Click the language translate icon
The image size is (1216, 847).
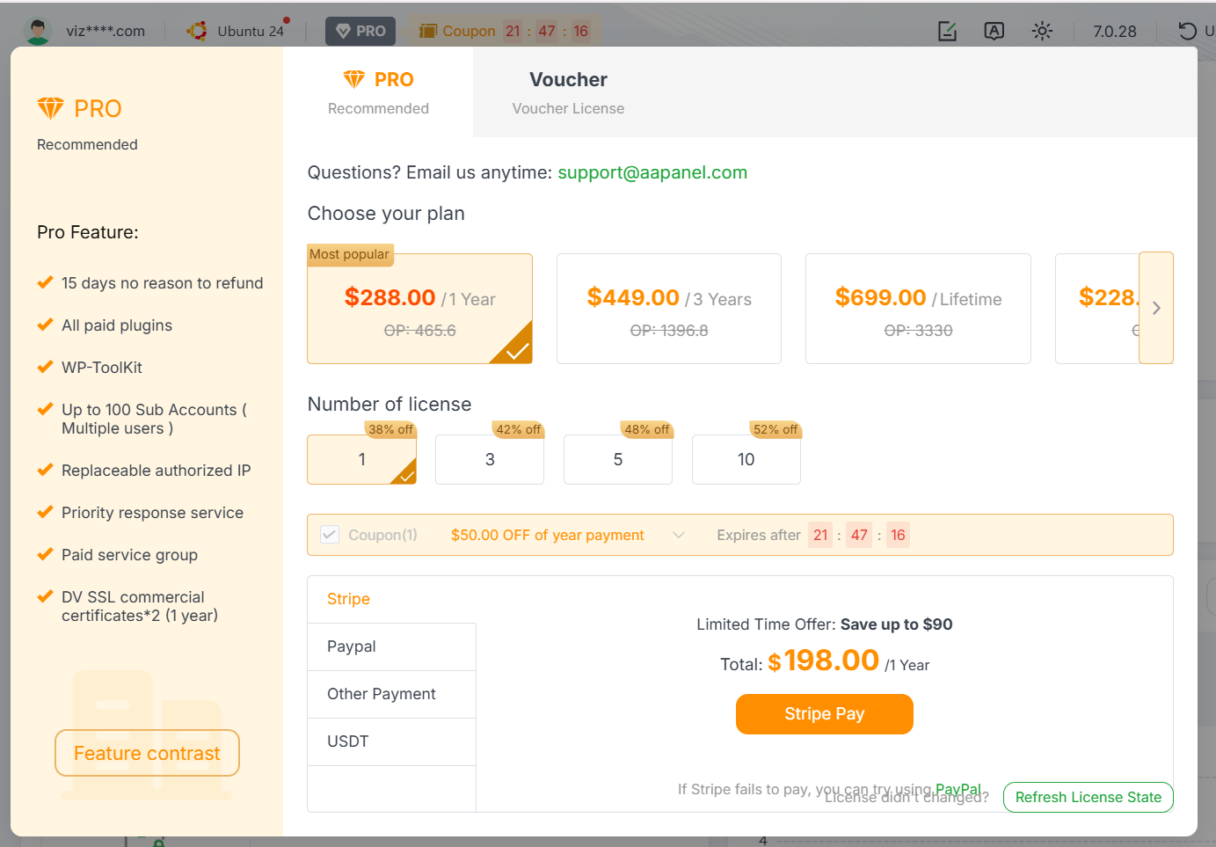coord(994,31)
